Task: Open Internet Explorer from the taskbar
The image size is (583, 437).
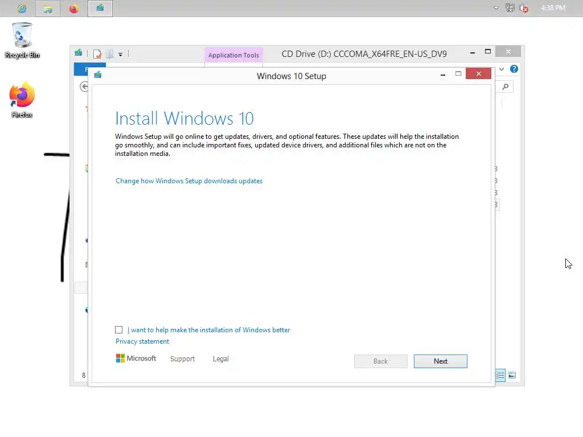Action: point(22,9)
